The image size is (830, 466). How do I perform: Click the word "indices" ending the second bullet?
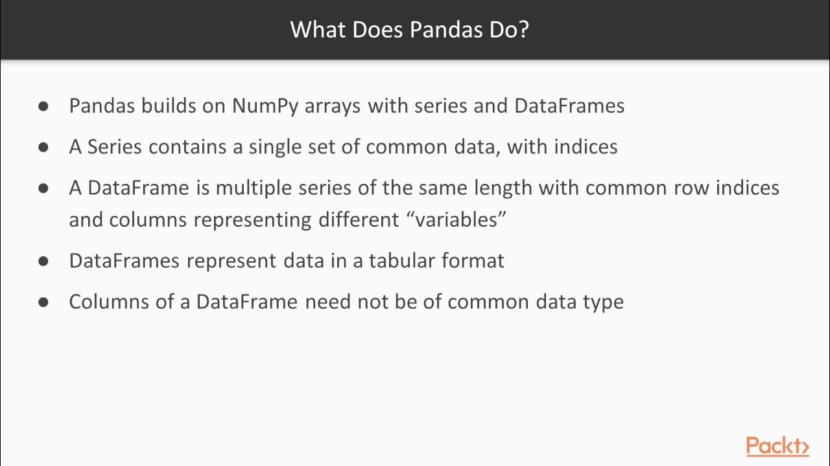click(586, 147)
